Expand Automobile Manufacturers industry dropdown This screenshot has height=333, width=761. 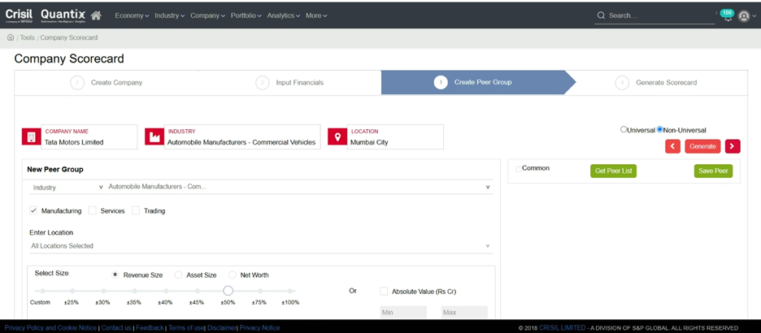coord(299,187)
